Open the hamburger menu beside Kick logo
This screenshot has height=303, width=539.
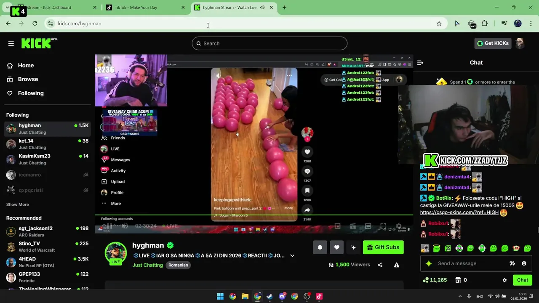coord(11,43)
